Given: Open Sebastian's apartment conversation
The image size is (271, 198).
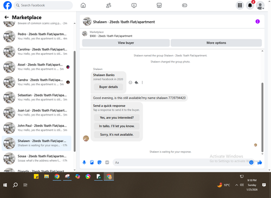Looking at the screenshot, I should pos(37,97).
